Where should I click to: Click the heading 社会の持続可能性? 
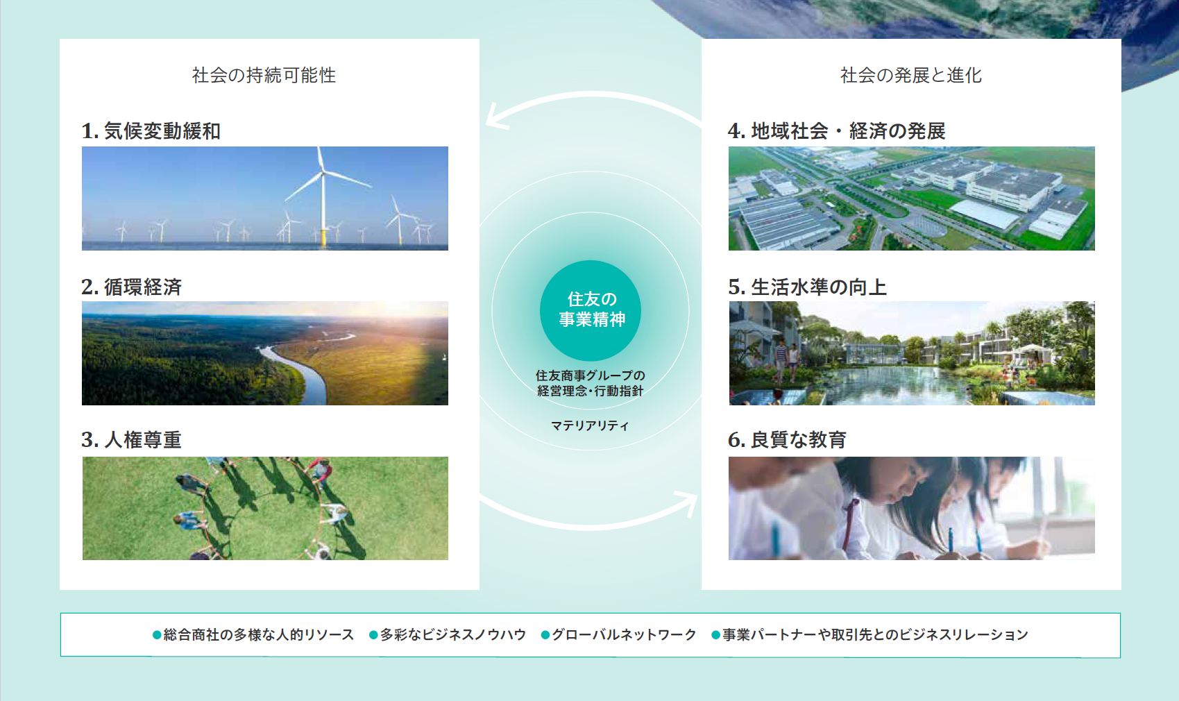click(x=264, y=75)
